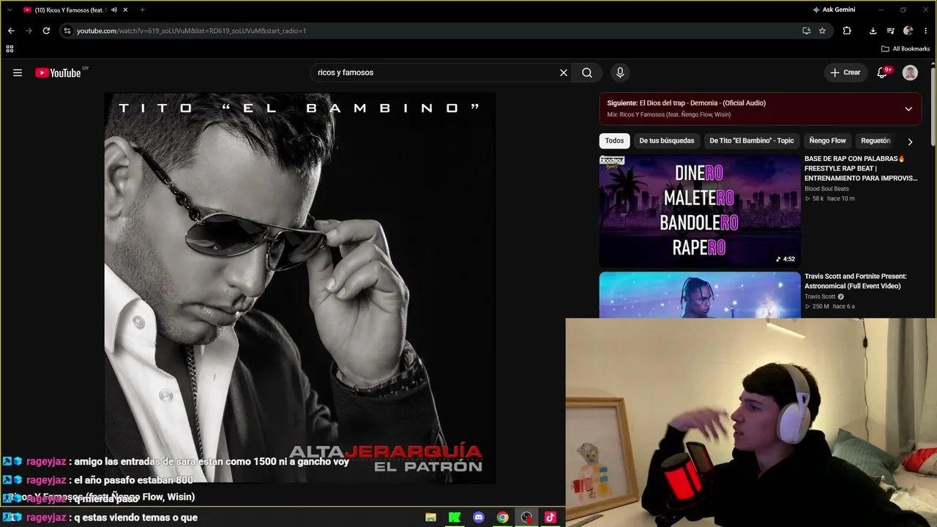Open the 'BASE DE RAP CON PALABRAS' video title
937x527 pixels.
(861, 168)
